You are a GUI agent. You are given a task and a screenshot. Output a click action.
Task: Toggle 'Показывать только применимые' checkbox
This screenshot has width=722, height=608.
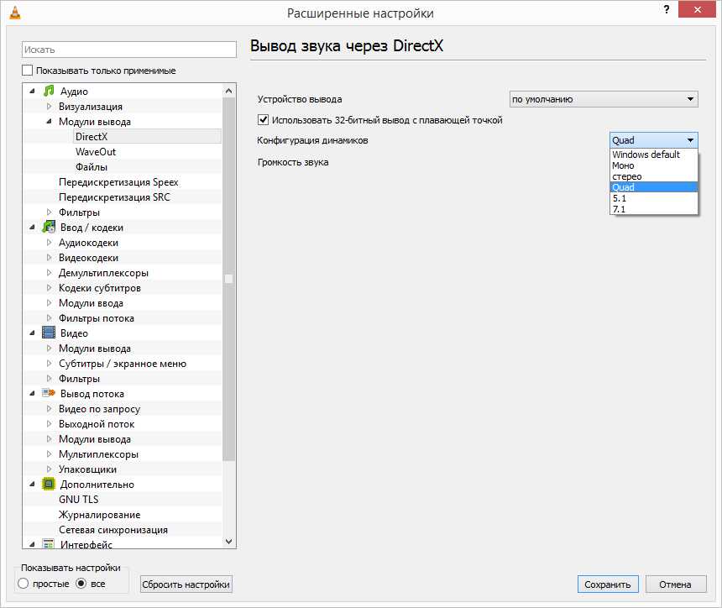tap(28, 71)
